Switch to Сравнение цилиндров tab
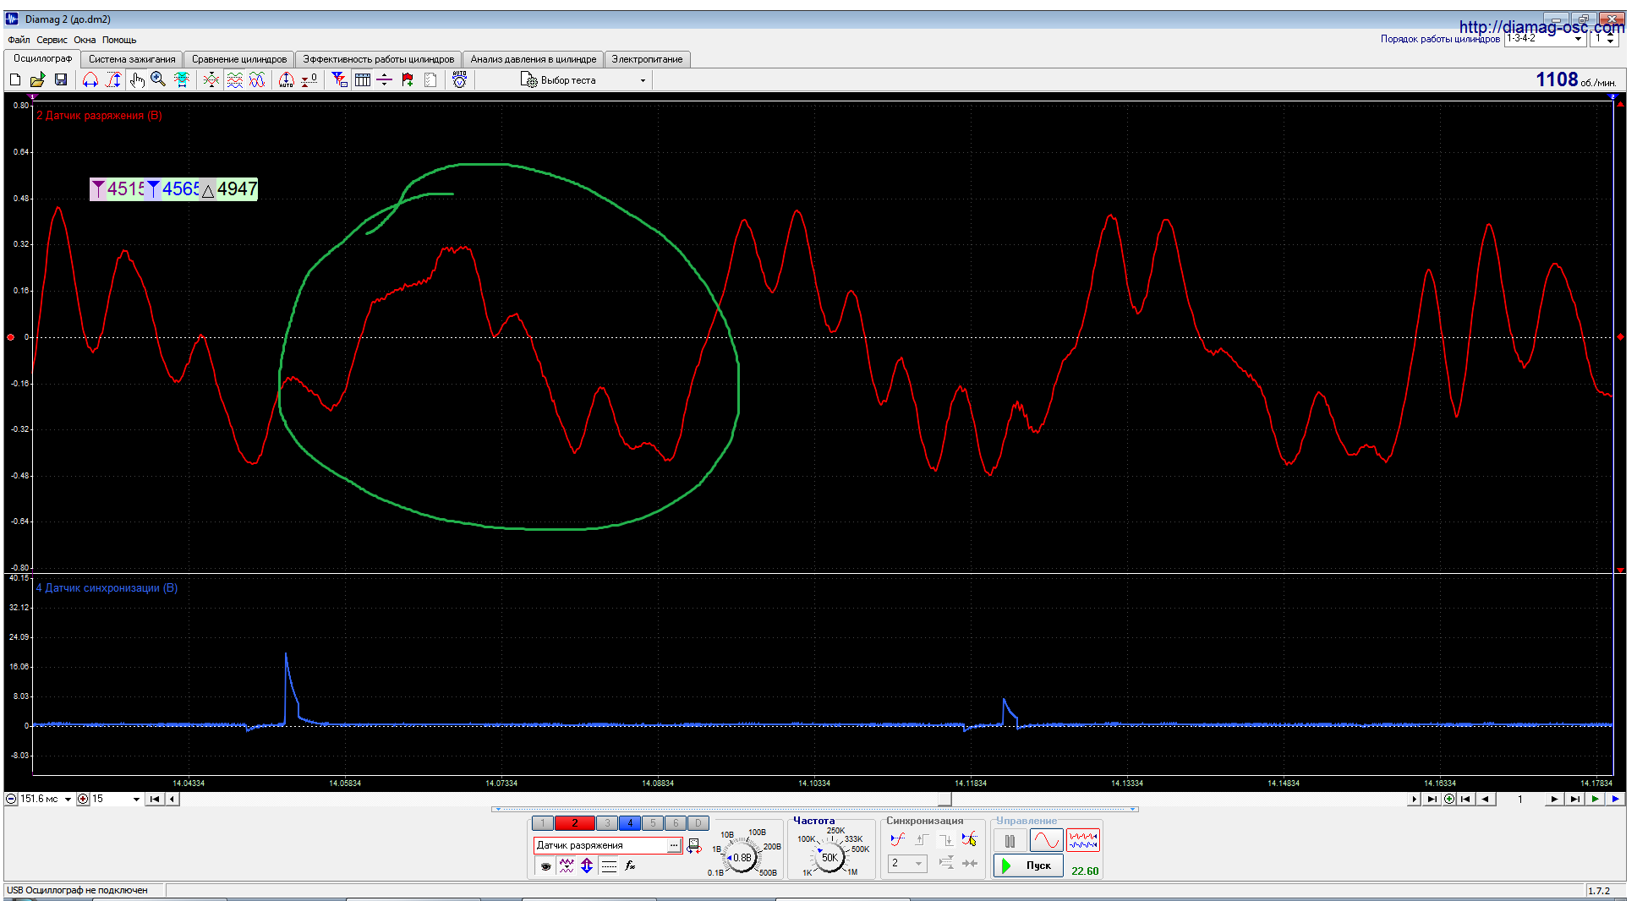 pos(239,59)
